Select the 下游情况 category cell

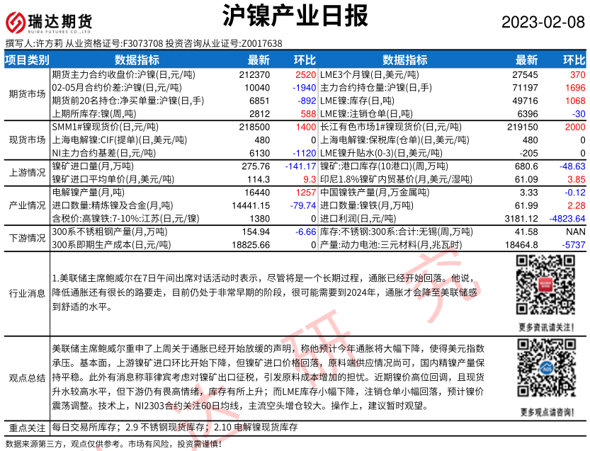click(27, 238)
